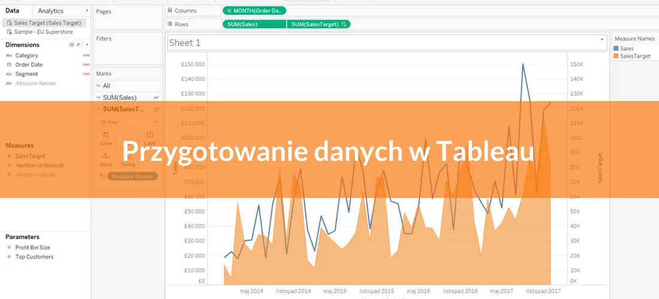Click the search magnifier icon in Dimensions header
Image resolution: width=659 pixels, height=299 pixels.
tap(78, 44)
